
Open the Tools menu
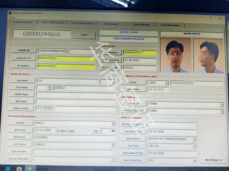coord(12,18)
